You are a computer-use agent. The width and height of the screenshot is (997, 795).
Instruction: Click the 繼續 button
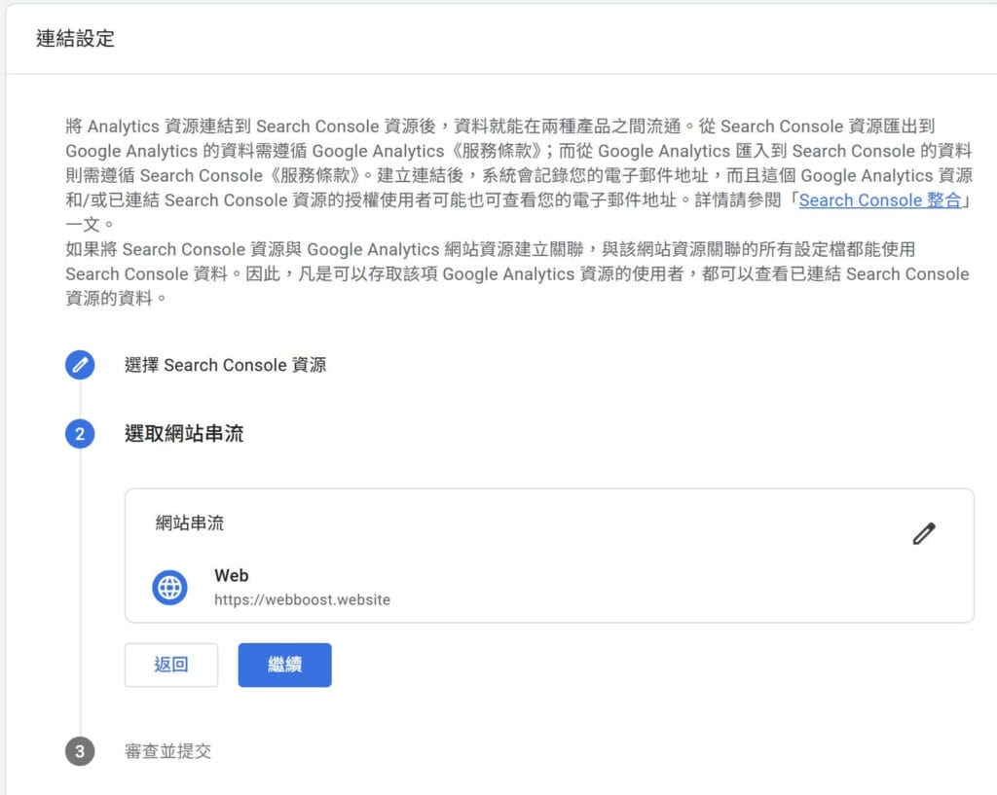(x=283, y=665)
